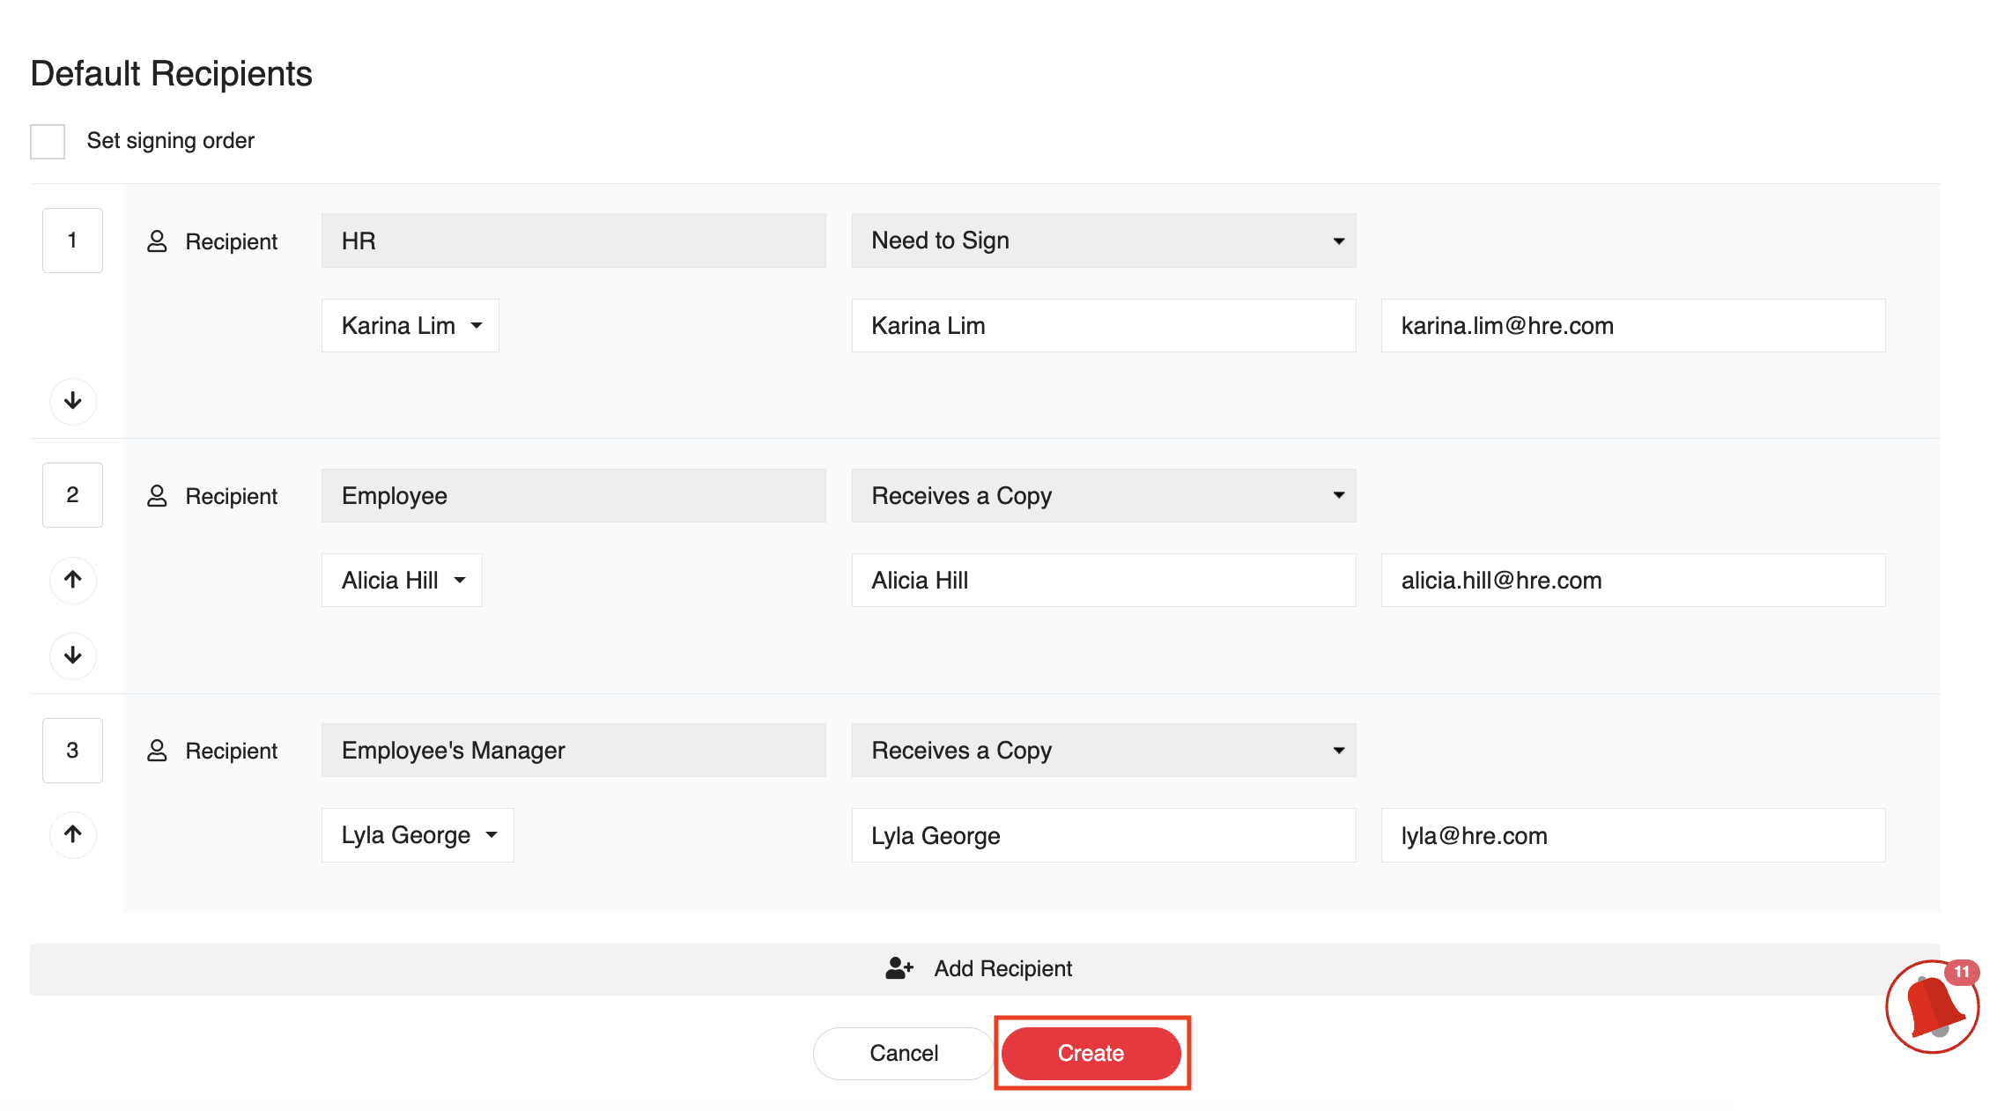Click the karina.lim@hre.com email field

tap(1632, 326)
